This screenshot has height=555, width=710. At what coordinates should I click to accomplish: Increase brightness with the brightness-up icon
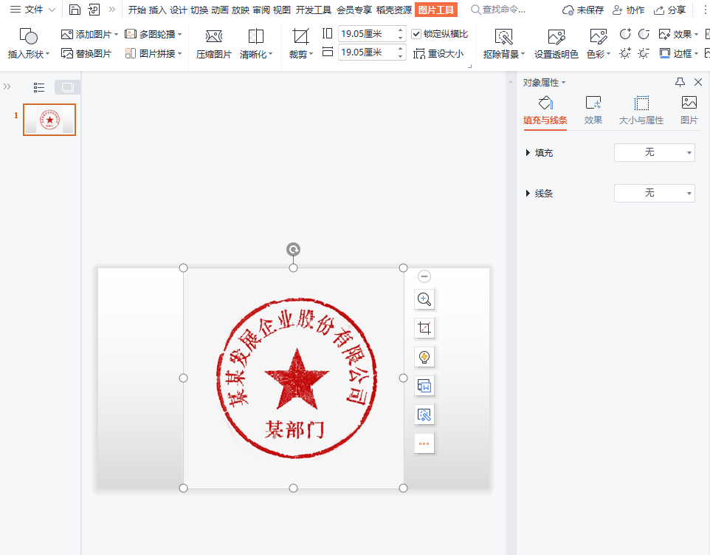624,54
